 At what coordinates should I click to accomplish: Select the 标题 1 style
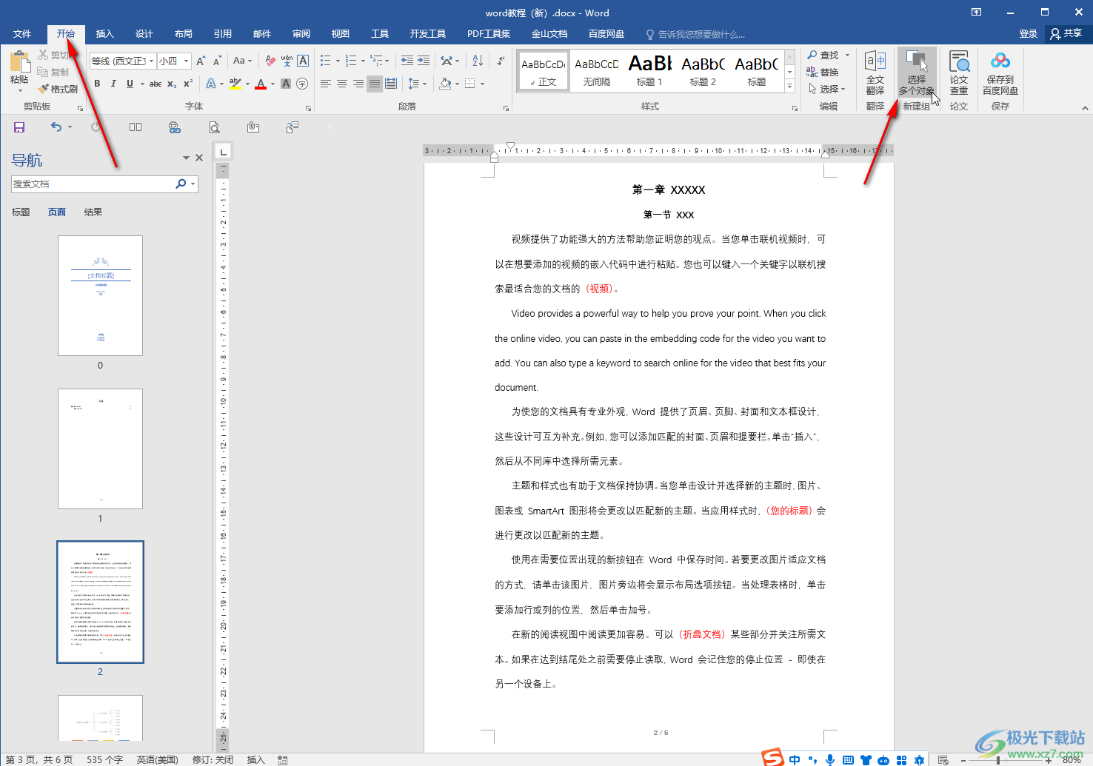(650, 71)
